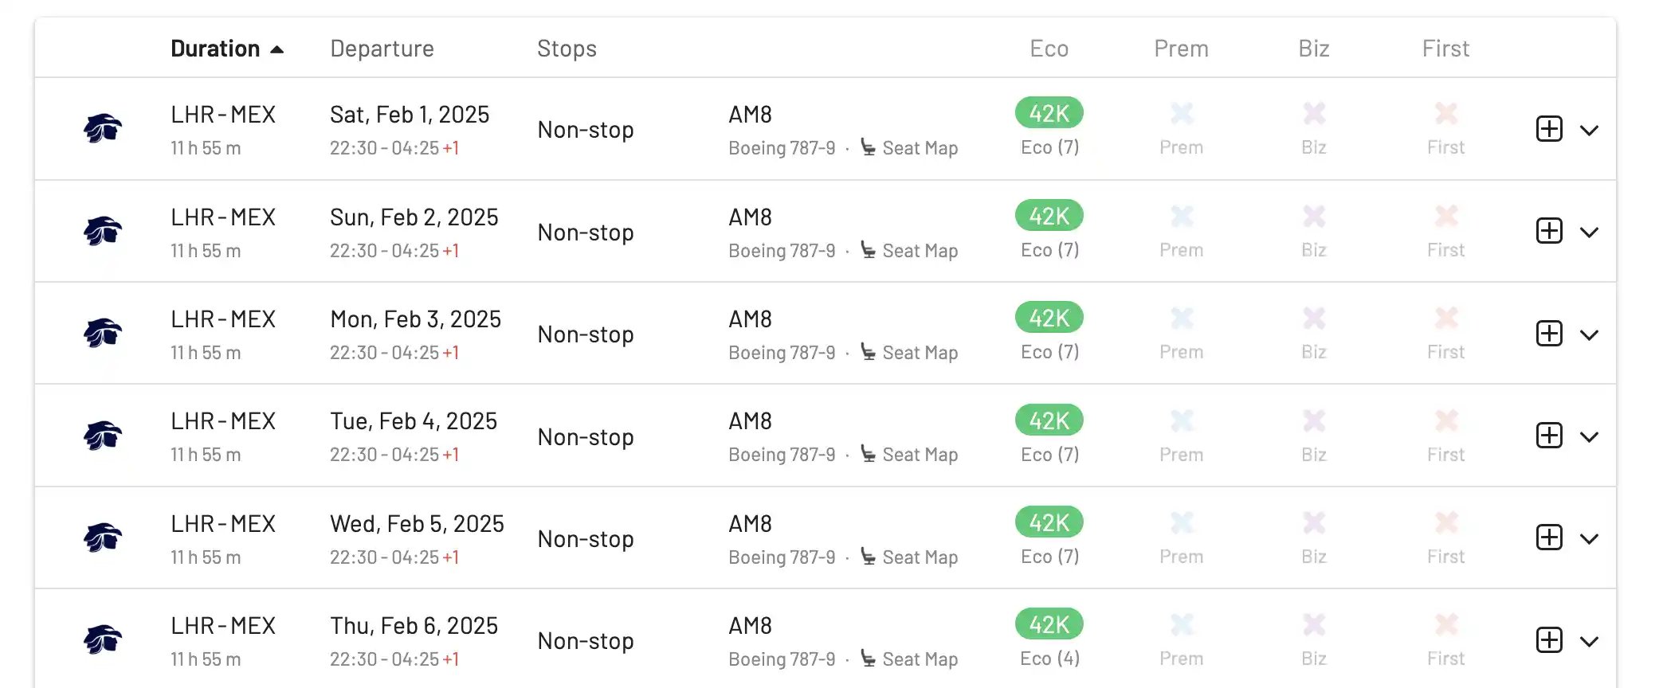
Task: Sort by the Biz column header
Action: coord(1313,49)
